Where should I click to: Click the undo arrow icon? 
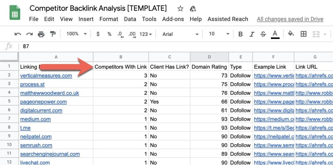click(x=18, y=34)
